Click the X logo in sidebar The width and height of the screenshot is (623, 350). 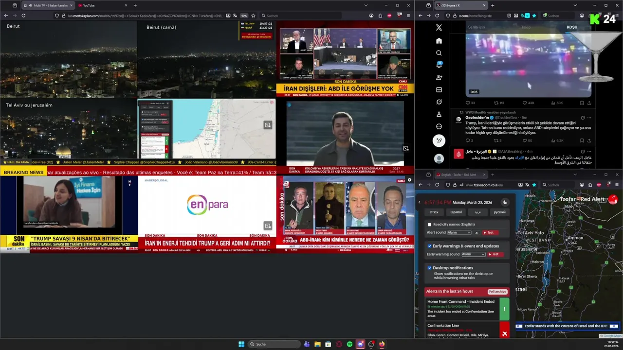click(439, 28)
